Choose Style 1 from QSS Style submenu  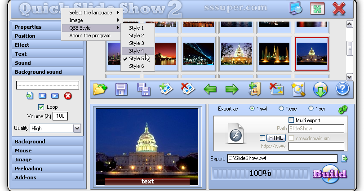click(x=138, y=28)
